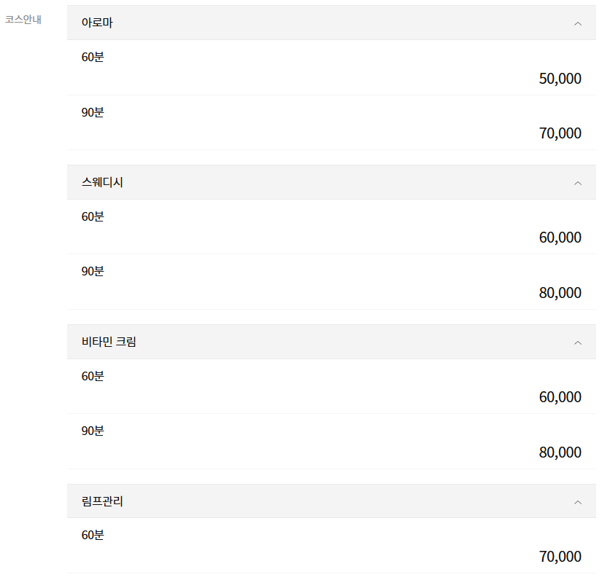Click the 스웨디시 course header

(x=103, y=183)
